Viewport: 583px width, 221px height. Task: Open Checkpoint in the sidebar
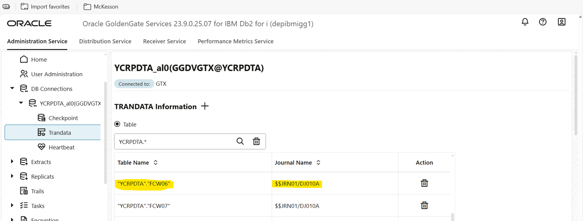pyautogui.click(x=63, y=118)
